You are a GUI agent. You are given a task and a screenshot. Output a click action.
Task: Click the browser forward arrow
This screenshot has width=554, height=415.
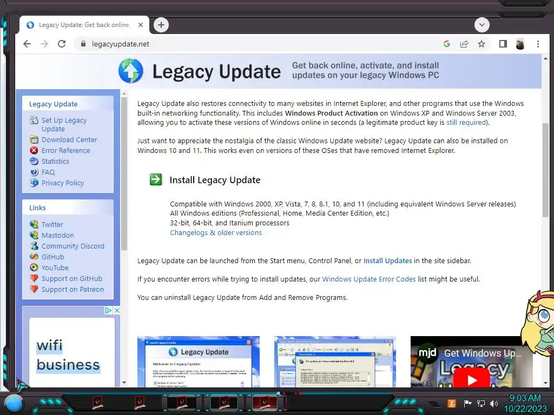tap(44, 44)
